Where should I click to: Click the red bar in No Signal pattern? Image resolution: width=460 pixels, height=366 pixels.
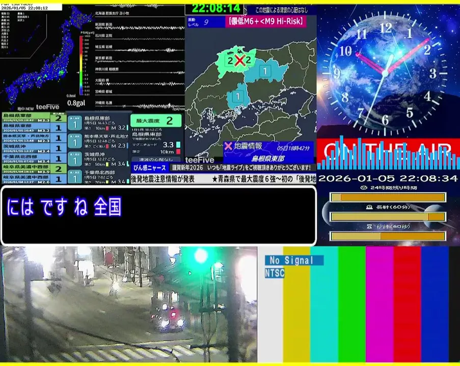[x=407, y=304]
